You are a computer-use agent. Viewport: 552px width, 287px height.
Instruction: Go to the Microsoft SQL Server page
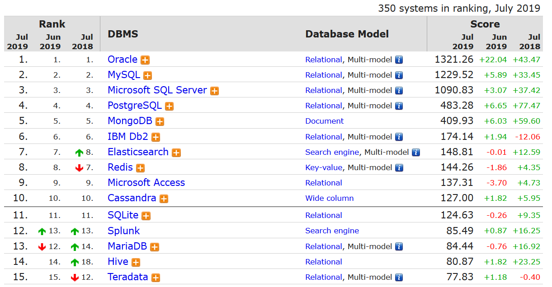click(x=157, y=90)
